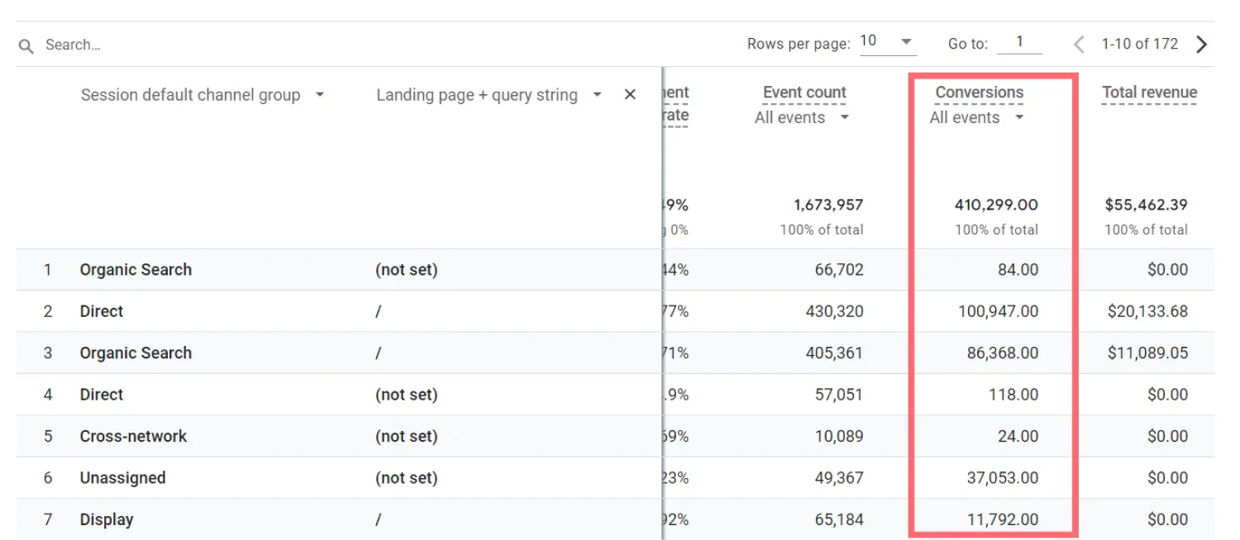The image size is (1240, 540).
Task: Sort by Conversions column header
Action: click(979, 92)
